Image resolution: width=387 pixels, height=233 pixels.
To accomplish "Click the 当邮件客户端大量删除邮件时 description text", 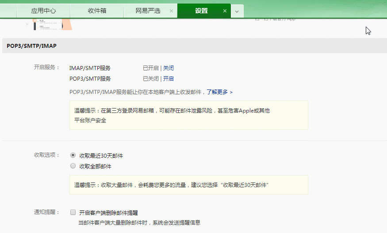I will point(139,222).
